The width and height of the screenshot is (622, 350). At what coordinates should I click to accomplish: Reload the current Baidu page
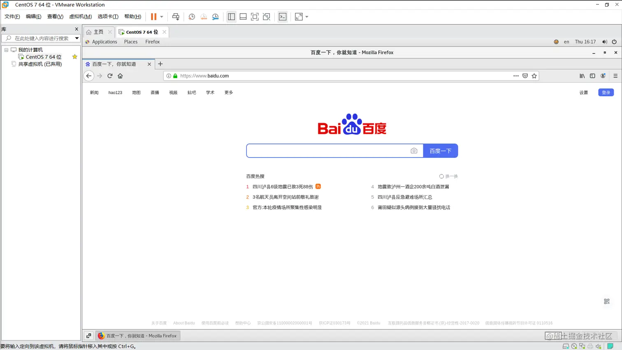tap(110, 76)
